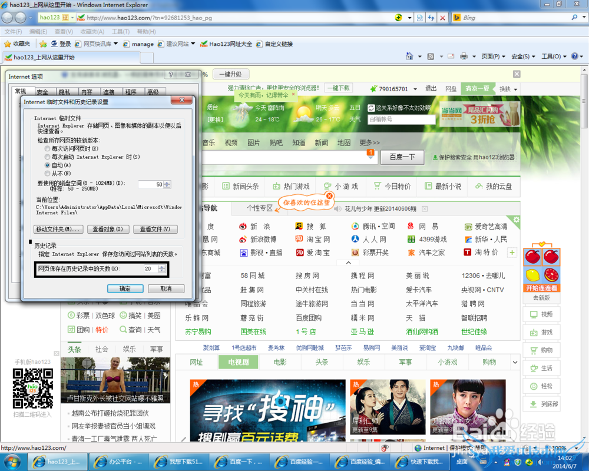This screenshot has height=471, width=589.
Task: Click the IE back navigation button
Action: (x=7, y=18)
